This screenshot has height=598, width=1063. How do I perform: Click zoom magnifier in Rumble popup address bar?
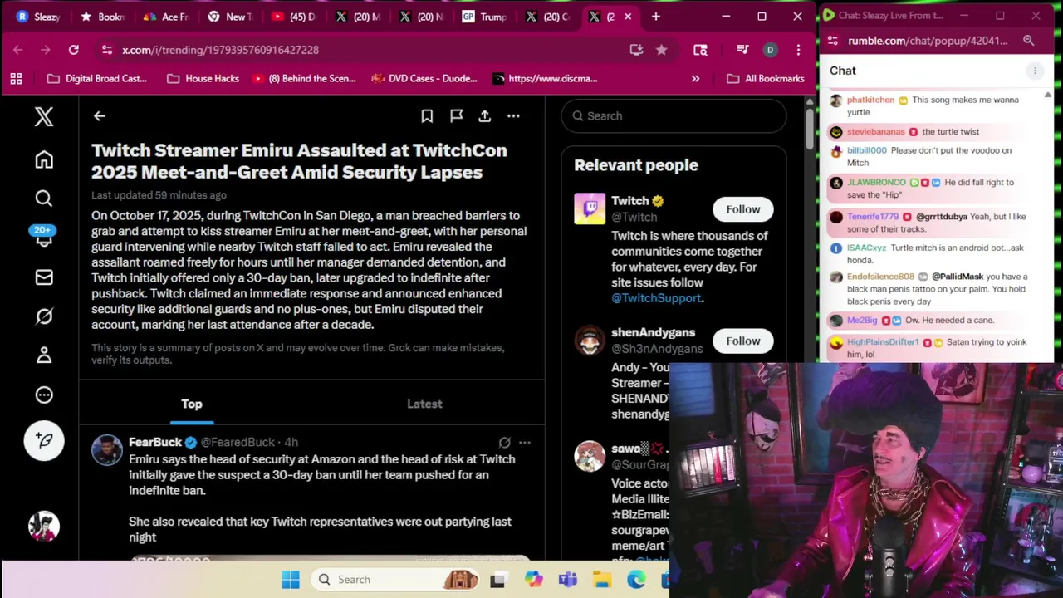(1028, 41)
